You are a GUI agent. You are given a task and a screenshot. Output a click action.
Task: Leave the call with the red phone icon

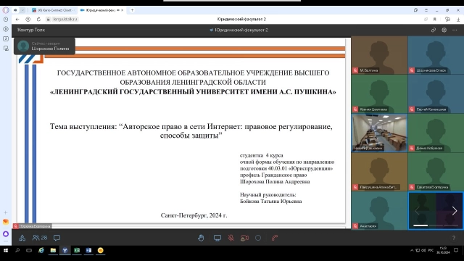(x=275, y=238)
